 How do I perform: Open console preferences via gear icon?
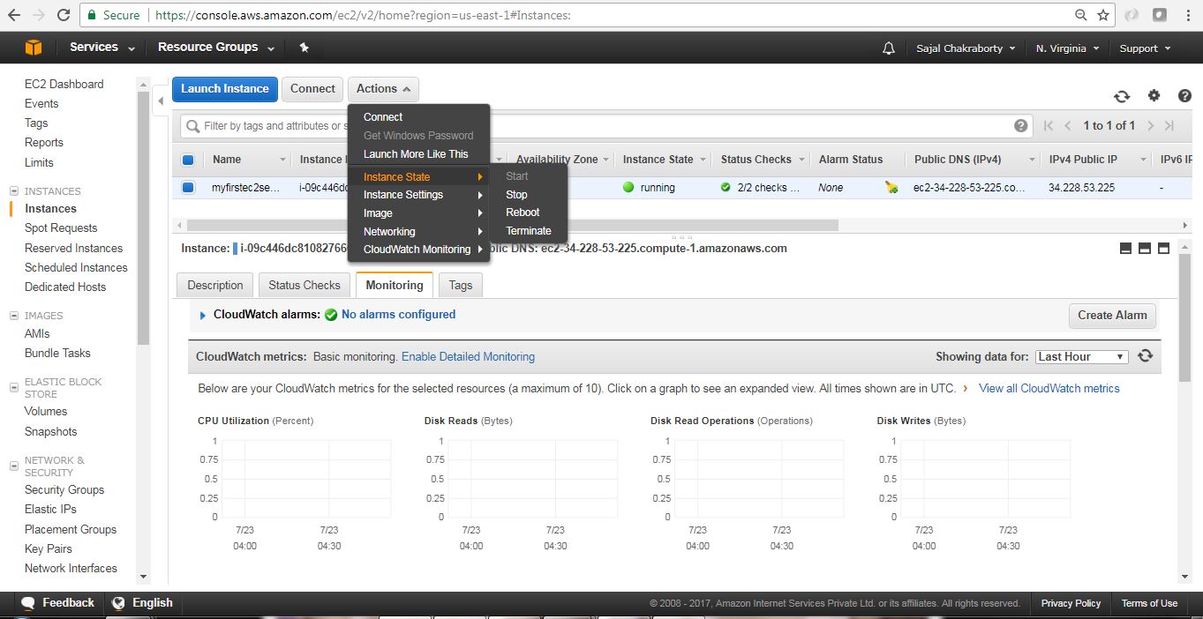[1154, 96]
